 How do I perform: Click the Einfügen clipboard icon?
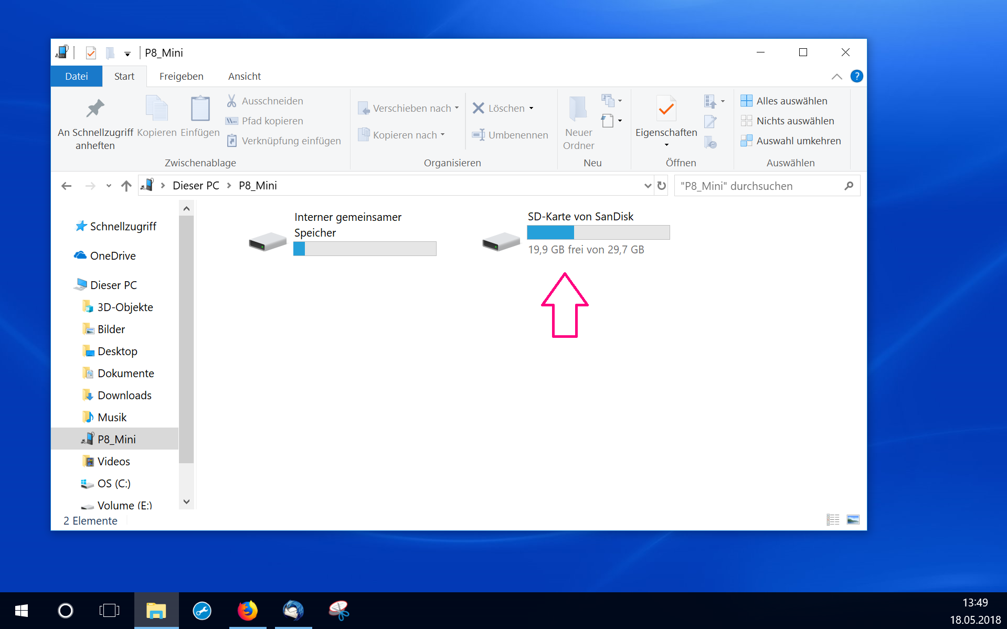pyautogui.click(x=200, y=109)
